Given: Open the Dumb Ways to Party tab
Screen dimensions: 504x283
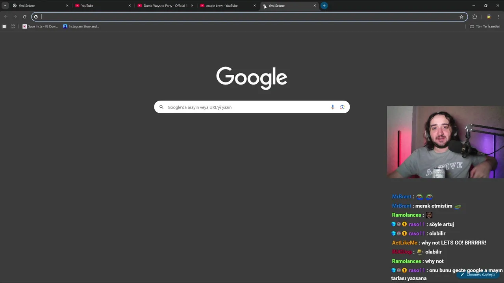Looking at the screenshot, I should click(165, 6).
